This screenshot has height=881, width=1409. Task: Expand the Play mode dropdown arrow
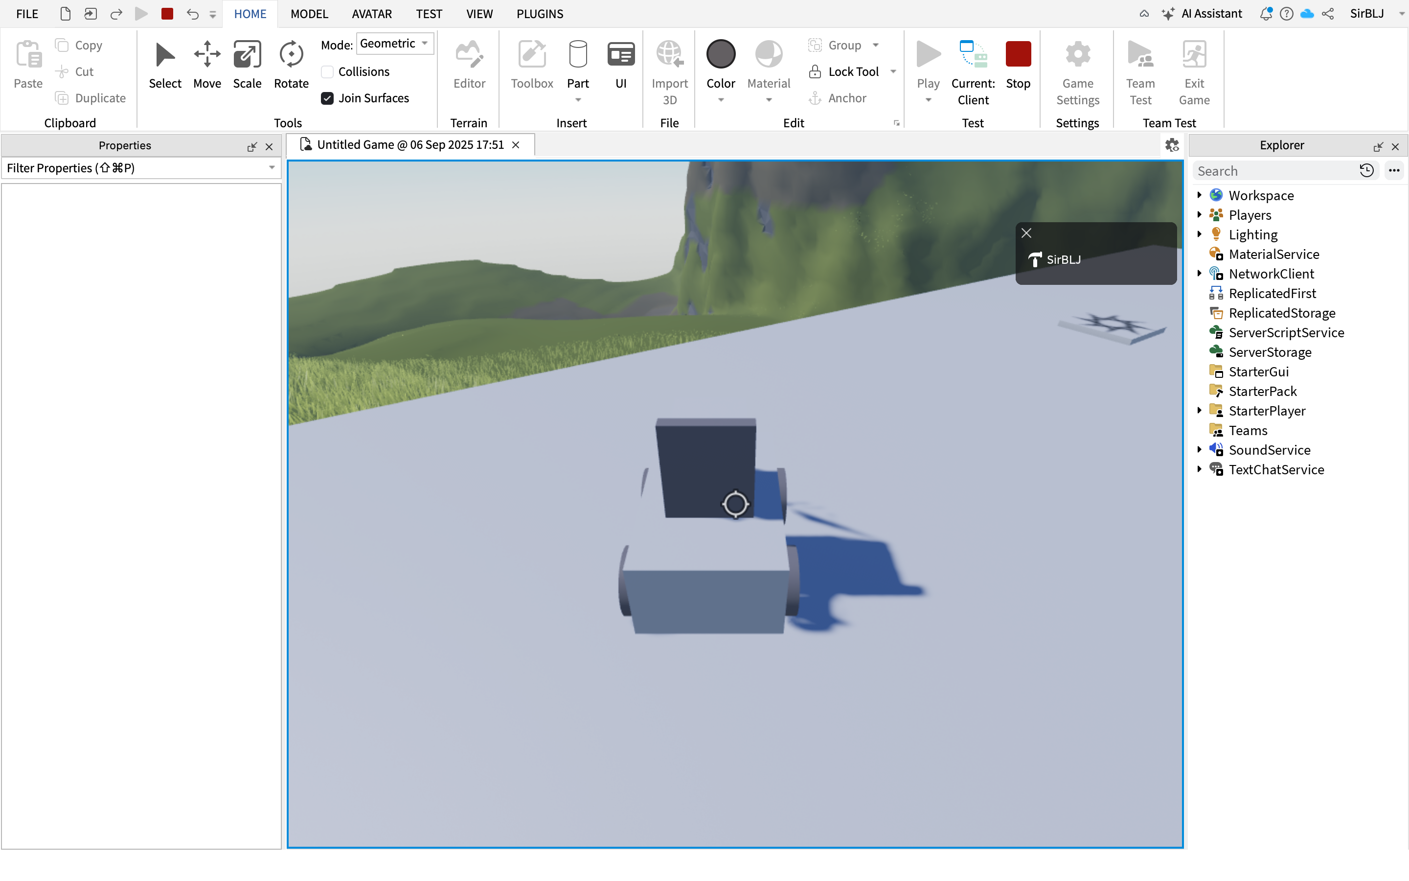(928, 100)
